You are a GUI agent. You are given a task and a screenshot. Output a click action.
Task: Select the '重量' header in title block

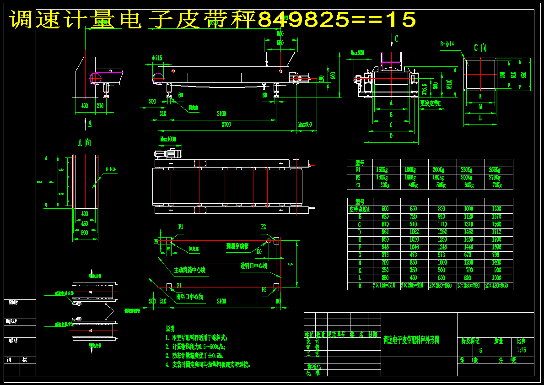(499, 342)
